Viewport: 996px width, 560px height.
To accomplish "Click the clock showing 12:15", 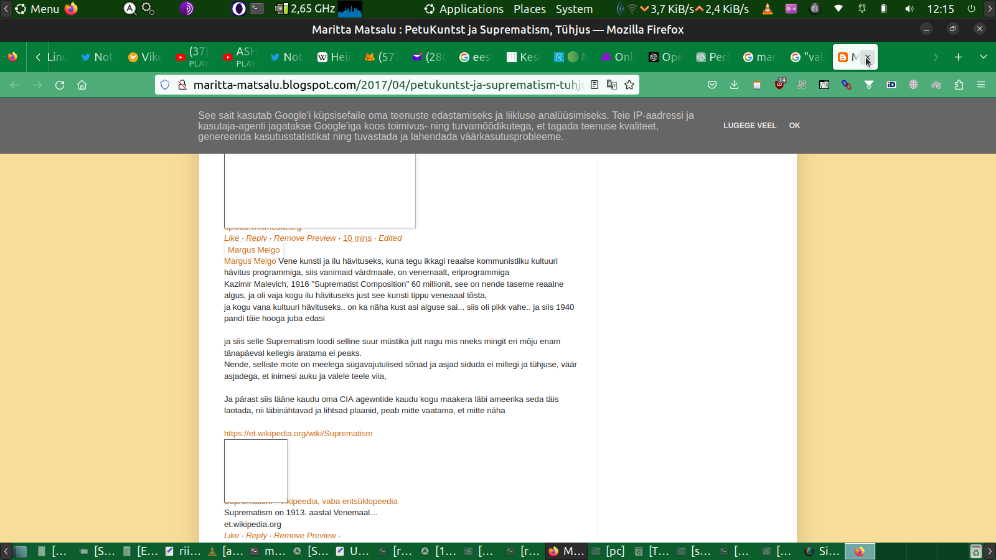I will 941,9.
